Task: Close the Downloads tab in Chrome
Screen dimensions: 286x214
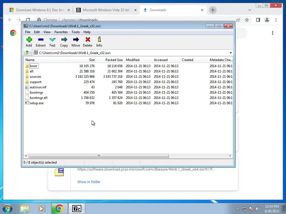Action: (202, 10)
